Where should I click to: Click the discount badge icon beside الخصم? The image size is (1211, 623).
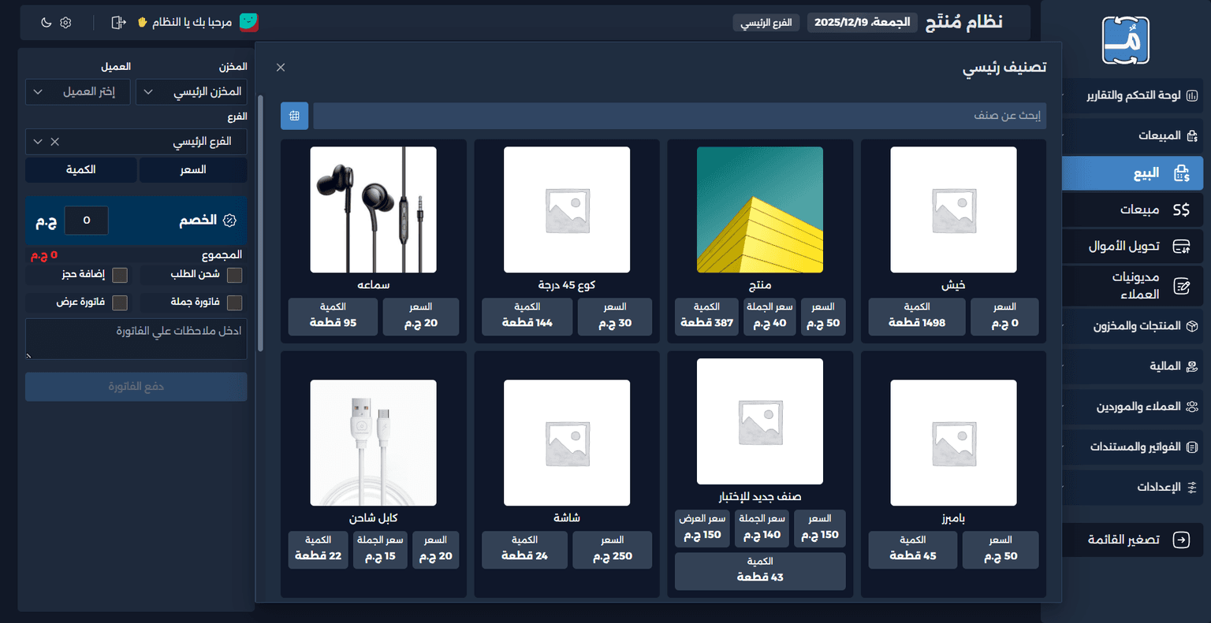tap(230, 221)
